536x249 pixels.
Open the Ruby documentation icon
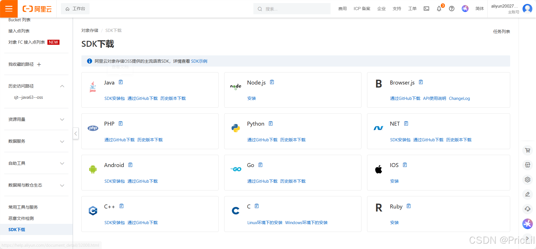[x=409, y=206]
